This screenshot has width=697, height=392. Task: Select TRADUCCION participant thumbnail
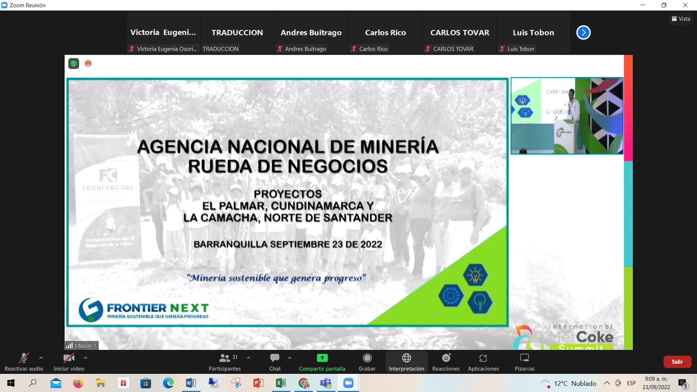pos(237,33)
